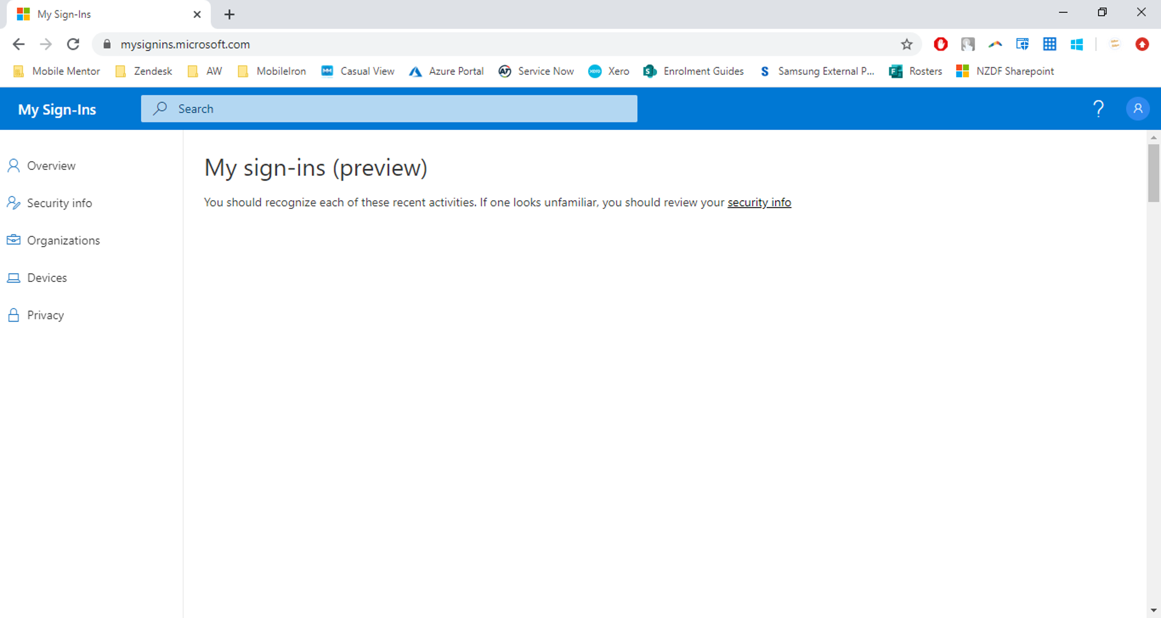Open the help question mark
1161x618 pixels.
1098,109
